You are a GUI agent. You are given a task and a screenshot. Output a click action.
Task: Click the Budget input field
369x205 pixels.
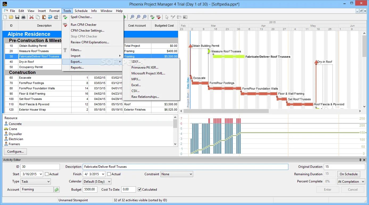click(x=90, y=190)
